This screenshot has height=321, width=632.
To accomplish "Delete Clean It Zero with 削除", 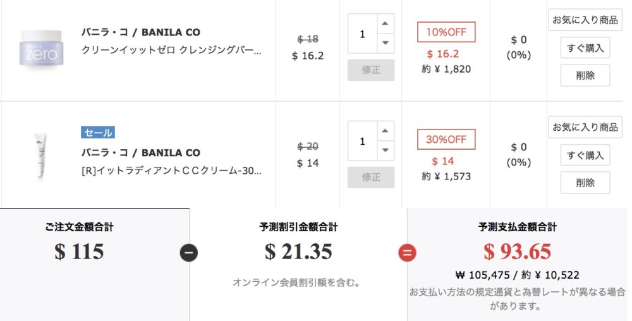I will pos(585,75).
